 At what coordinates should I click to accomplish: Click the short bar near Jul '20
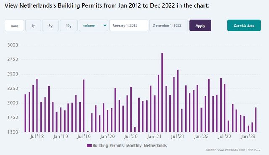point(135,130)
